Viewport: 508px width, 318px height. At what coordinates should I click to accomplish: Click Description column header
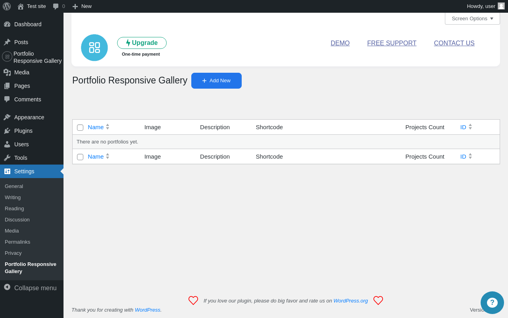click(x=215, y=127)
